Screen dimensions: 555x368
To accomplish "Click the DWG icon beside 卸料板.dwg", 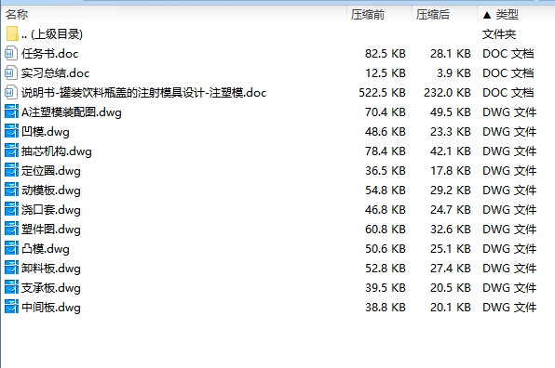I will coord(11,268).
